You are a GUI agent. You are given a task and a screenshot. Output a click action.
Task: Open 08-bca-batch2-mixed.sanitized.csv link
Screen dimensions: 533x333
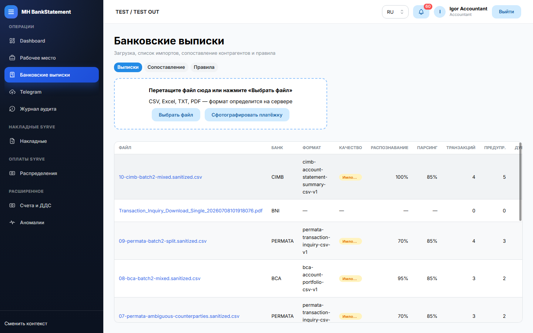[160, 279]
